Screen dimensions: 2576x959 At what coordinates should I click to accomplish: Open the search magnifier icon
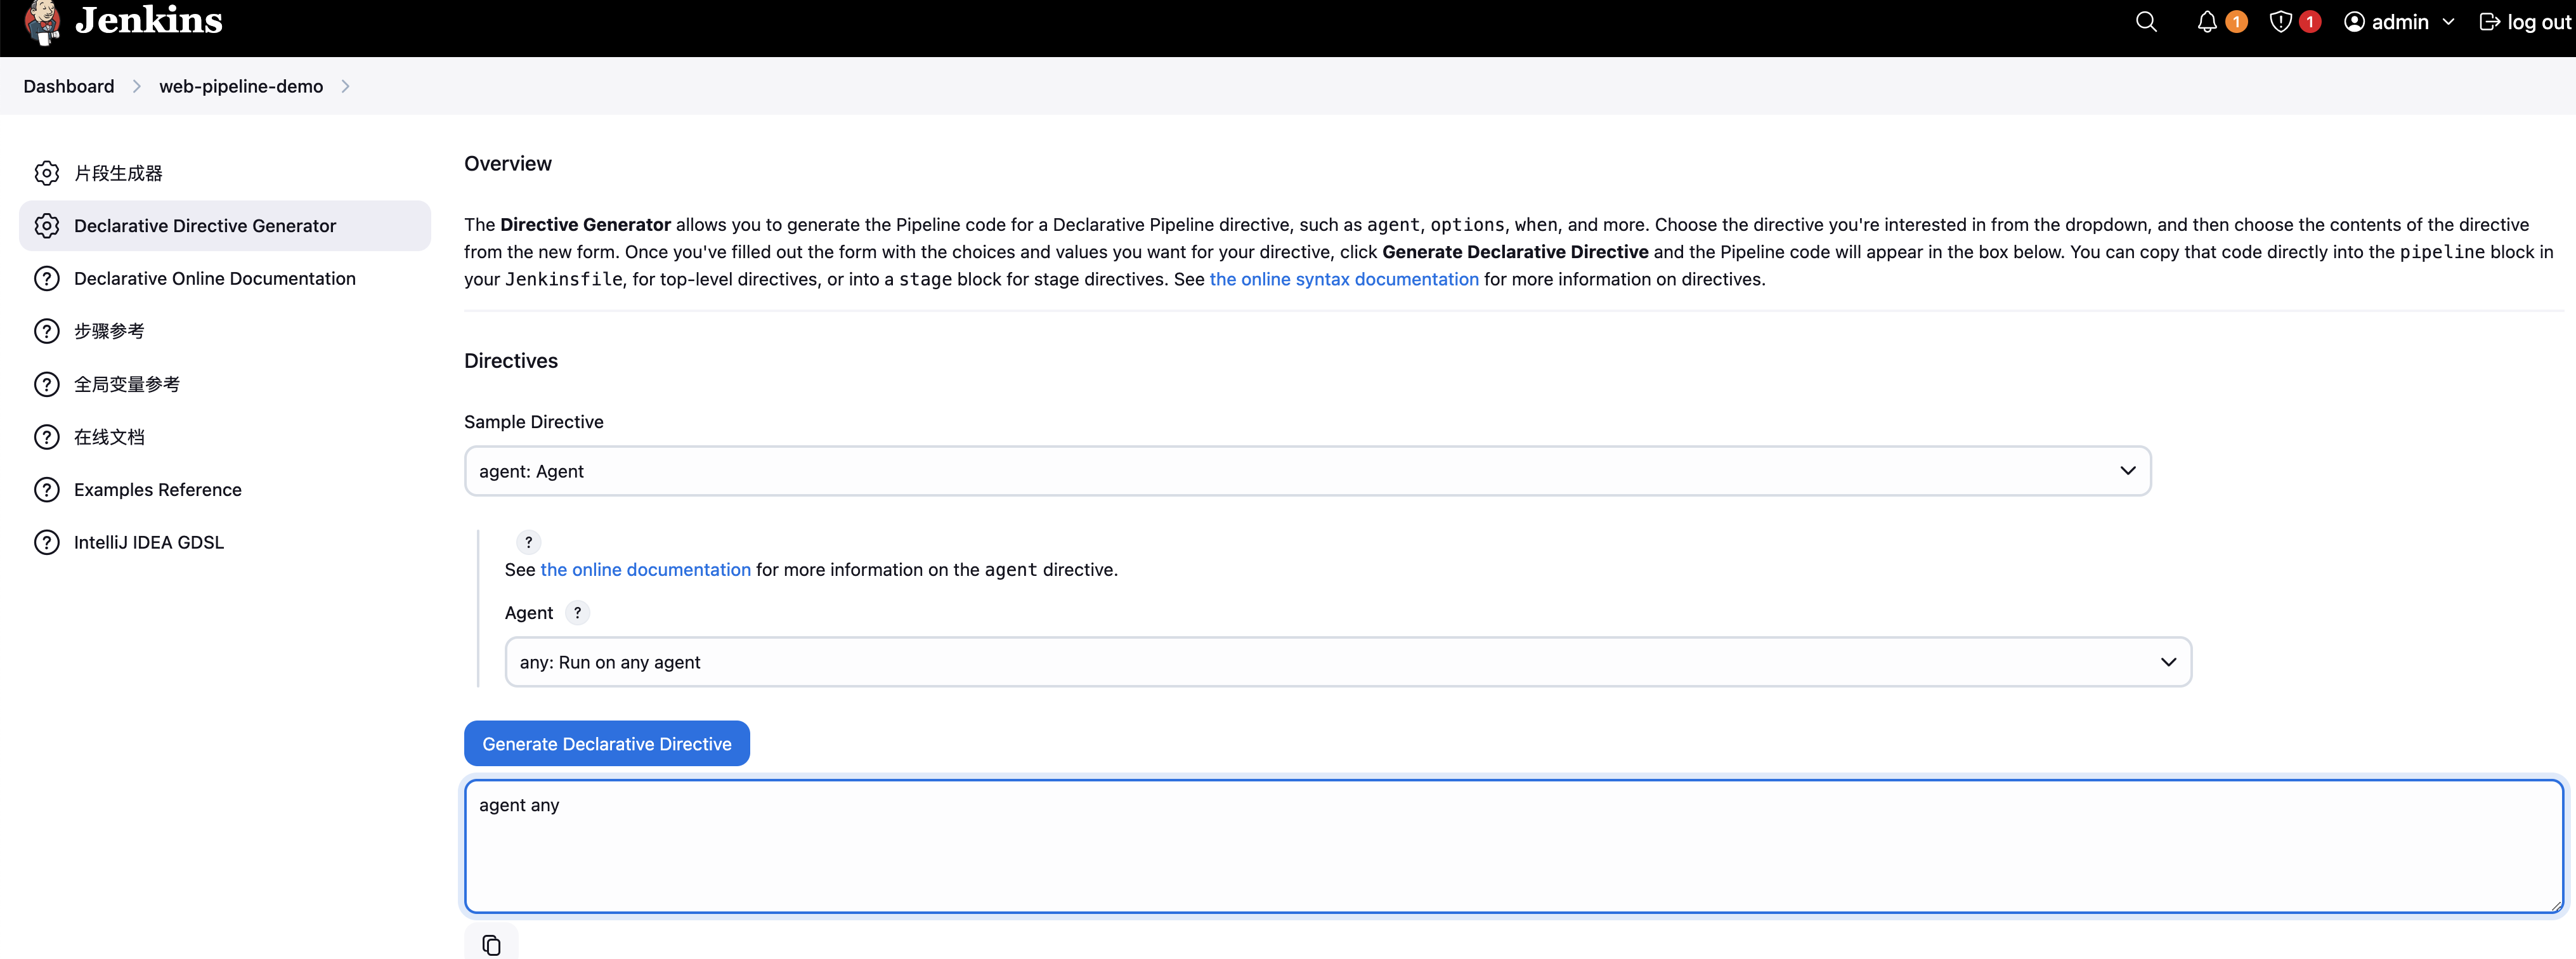(x=2146, y=22)
